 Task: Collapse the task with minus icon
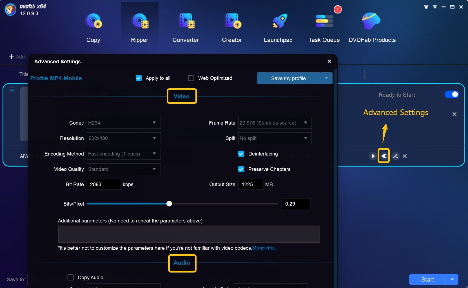pyautogui.click(x=12, y=90)
